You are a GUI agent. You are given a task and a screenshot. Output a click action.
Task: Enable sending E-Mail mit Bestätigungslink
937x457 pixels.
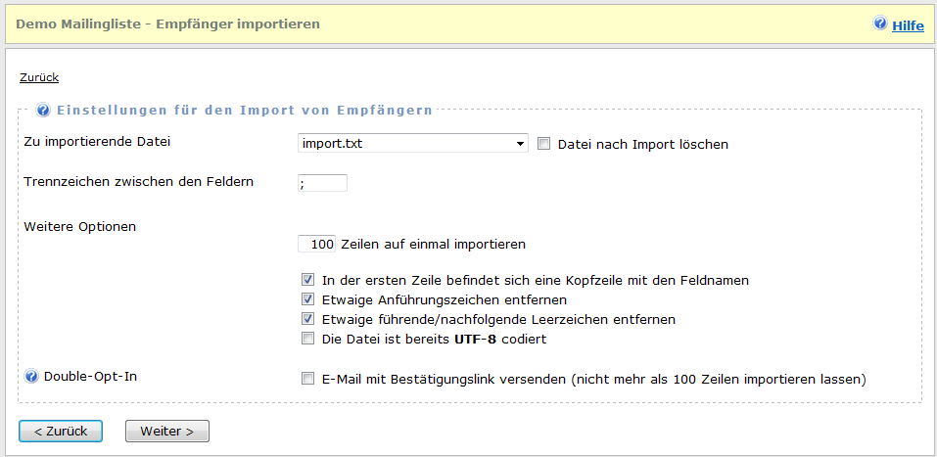click(x=308, y=379)
